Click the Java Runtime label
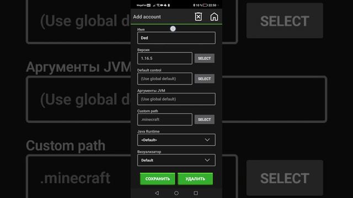 tap(148, 131)
